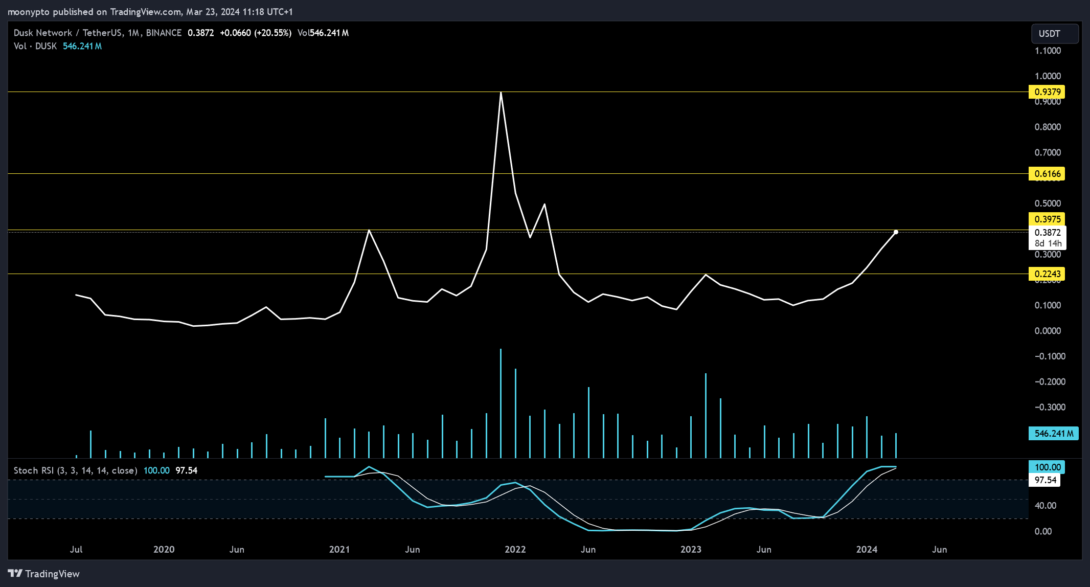
Task: Open the USDT currency selector
Action: point(1055,34)
